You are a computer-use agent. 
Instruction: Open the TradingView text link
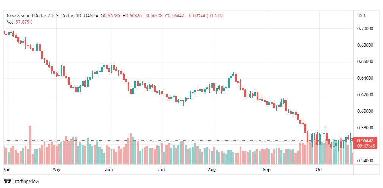point(26,182)
